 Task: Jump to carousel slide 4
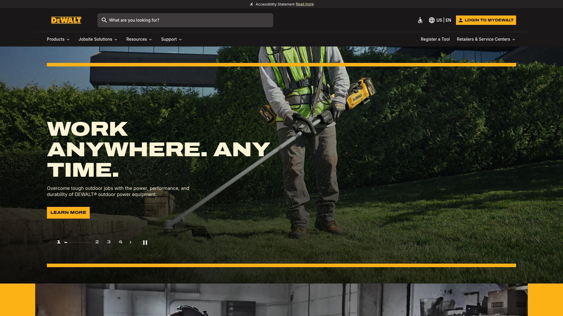[121, 242]
